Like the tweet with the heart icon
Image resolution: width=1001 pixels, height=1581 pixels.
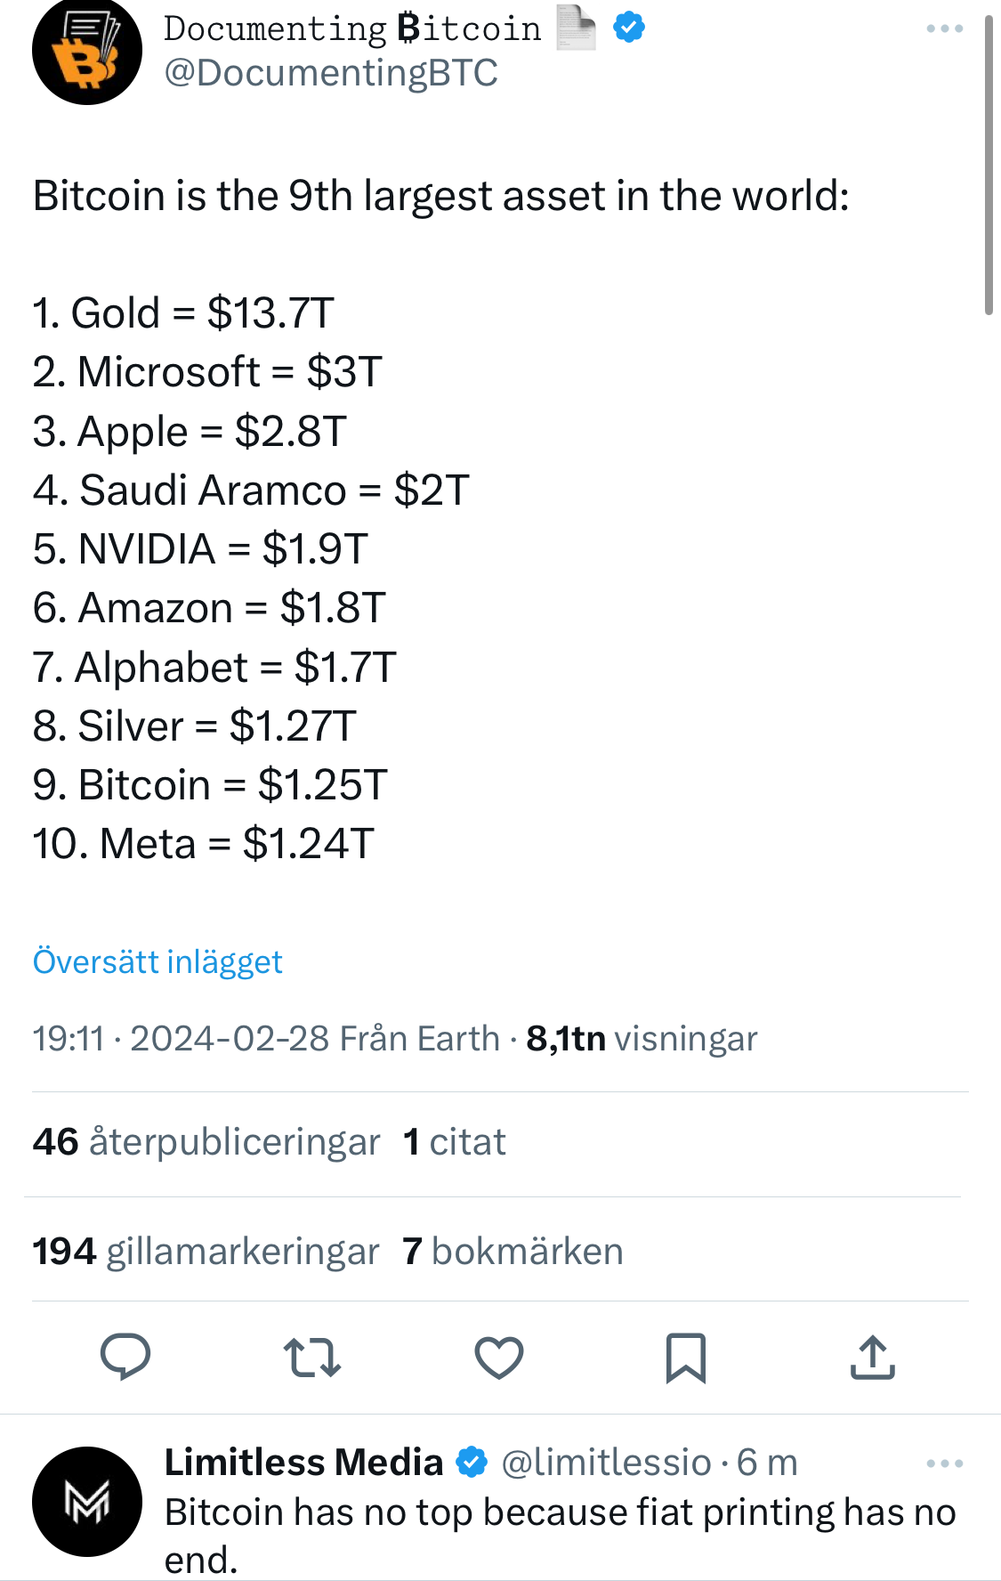pos(499,1358)
